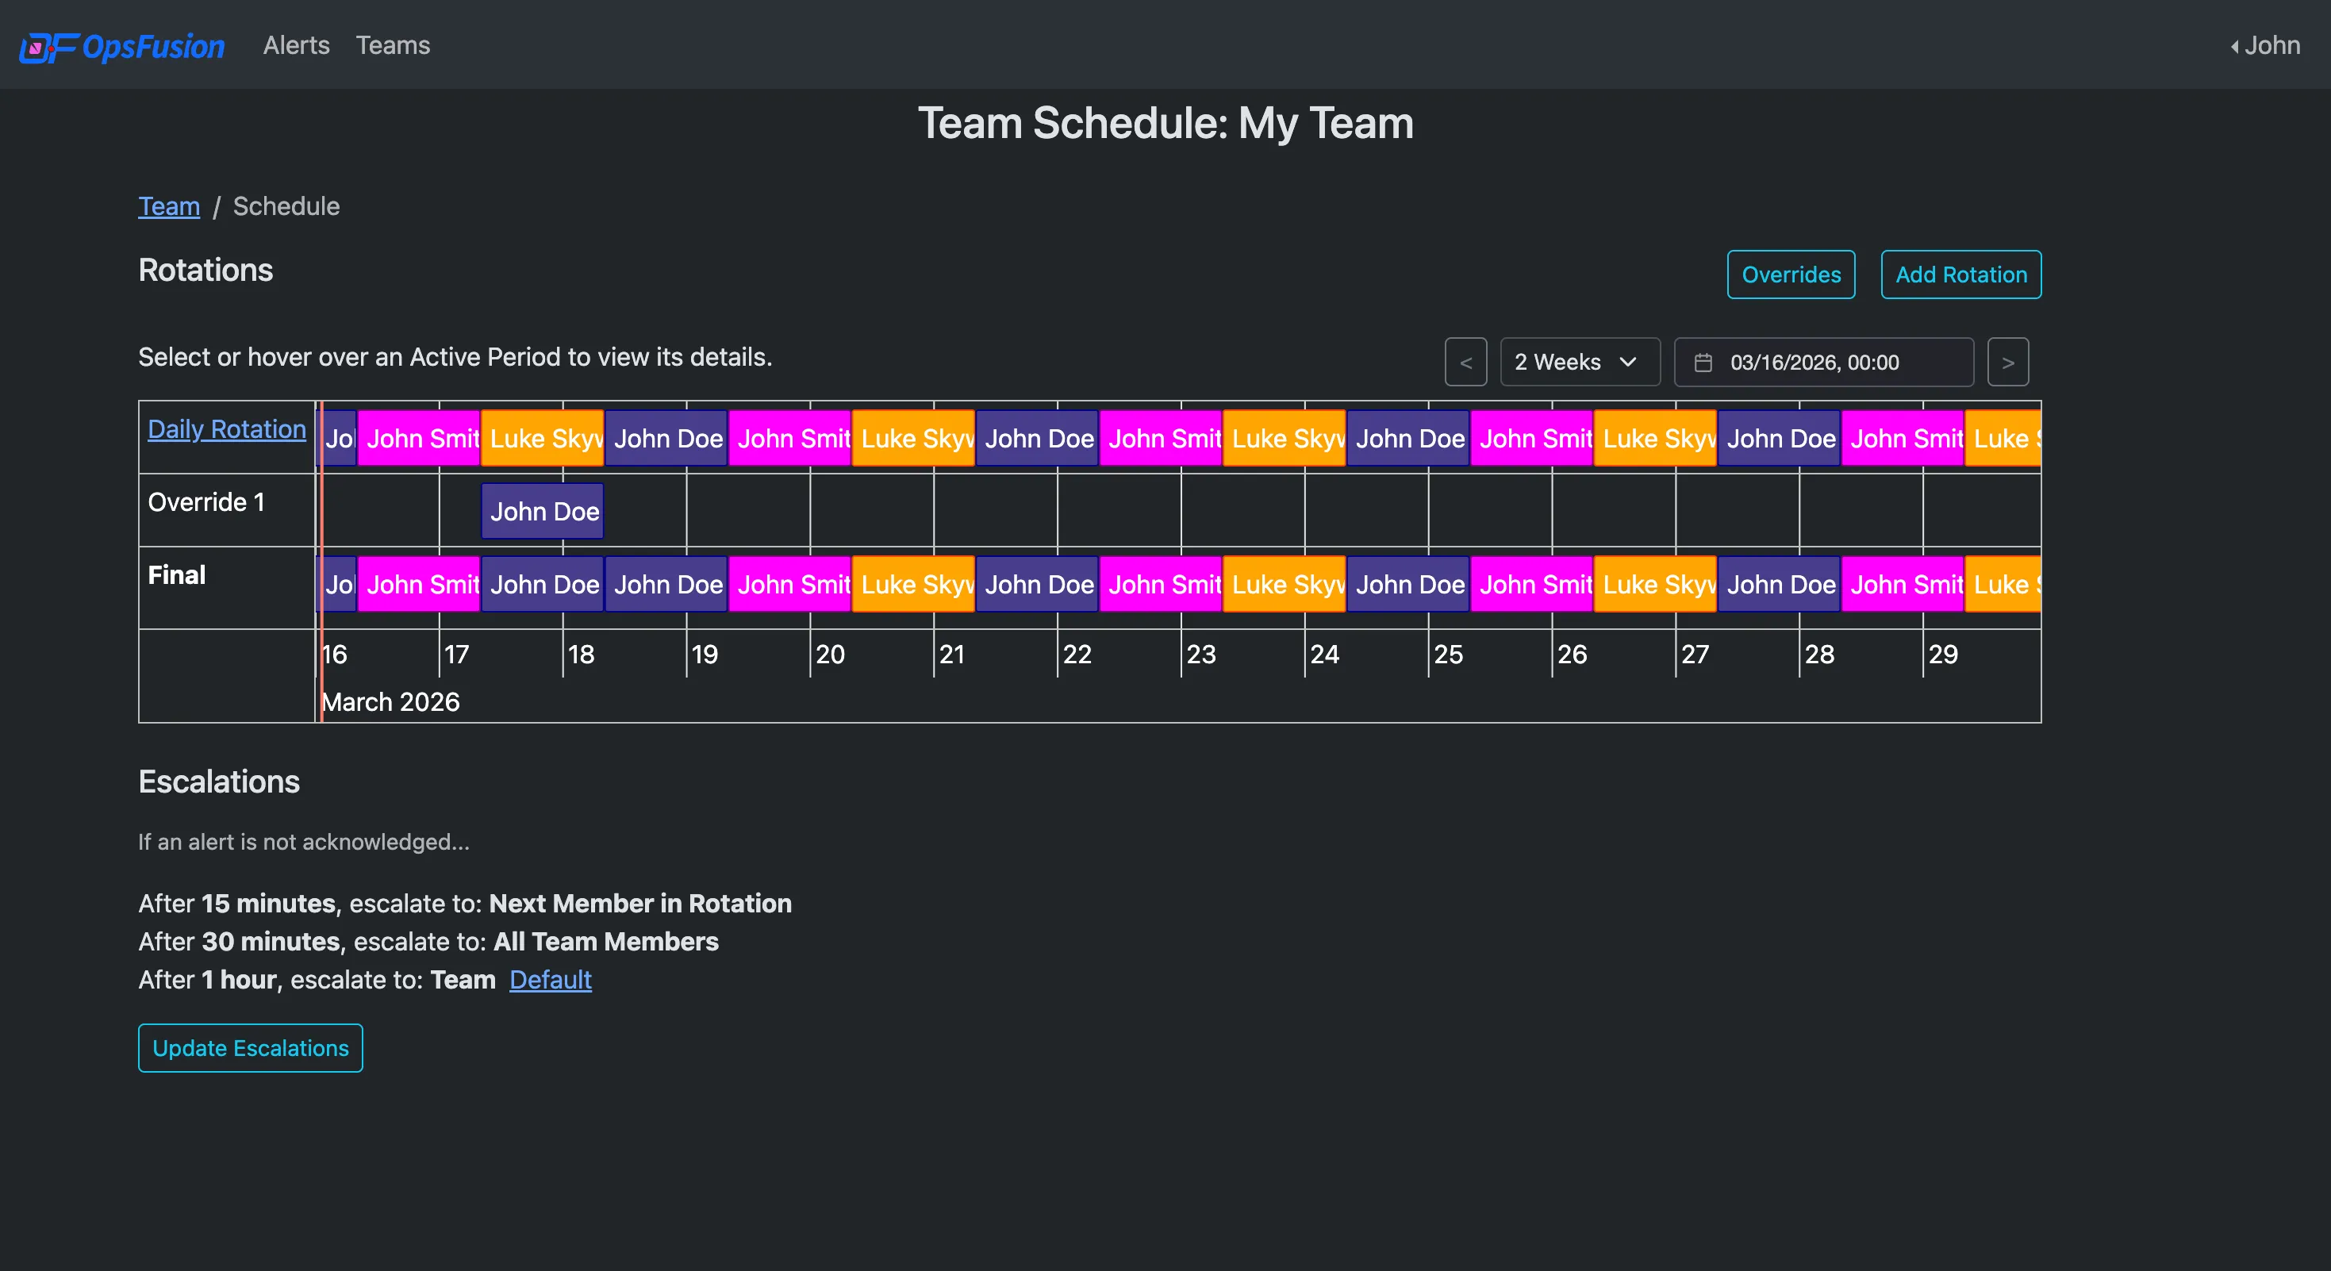Screen dimensions: 2331x1271
Task: Click the OpsFusion logo
Action: [x=121, y=46]
